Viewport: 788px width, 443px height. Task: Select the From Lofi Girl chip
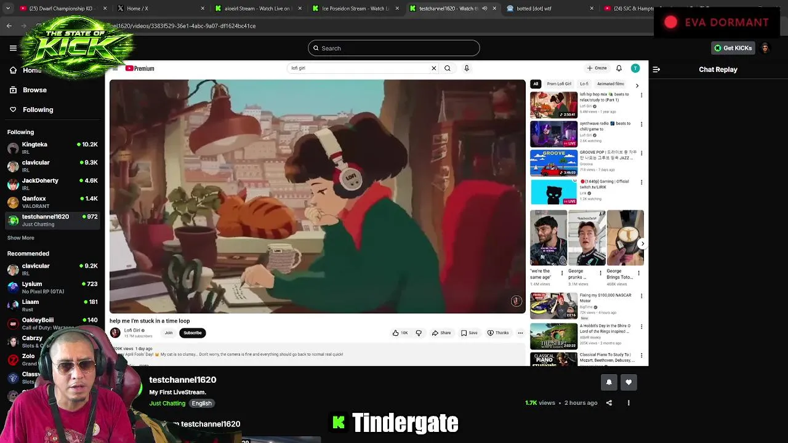pos(559,84)
